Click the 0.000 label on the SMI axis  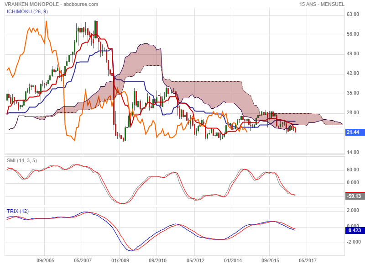pyautogui.click(x=353, y=182)
